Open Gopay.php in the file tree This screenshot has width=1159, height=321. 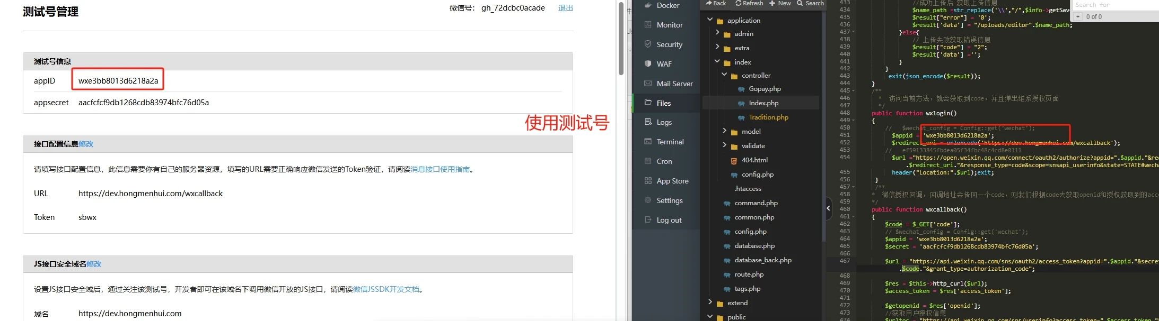coord(765,89)
